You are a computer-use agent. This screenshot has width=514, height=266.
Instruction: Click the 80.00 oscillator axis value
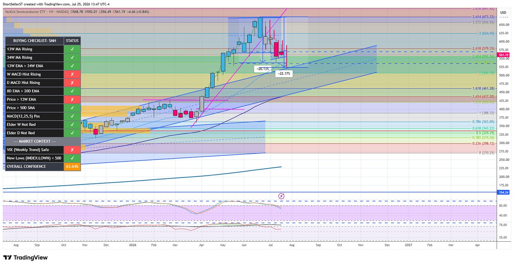pos(503,205)
